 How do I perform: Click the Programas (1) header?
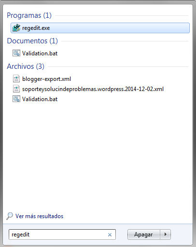point(29,15)
